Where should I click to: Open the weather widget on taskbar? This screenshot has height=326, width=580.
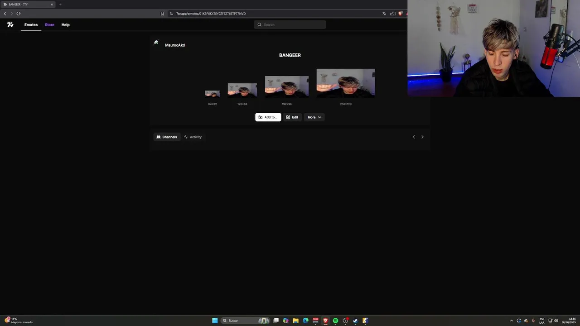(19, 321)
